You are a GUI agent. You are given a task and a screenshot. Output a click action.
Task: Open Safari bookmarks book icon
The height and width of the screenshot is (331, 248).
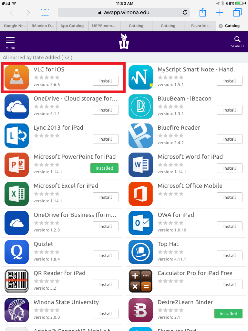(45, 13)
